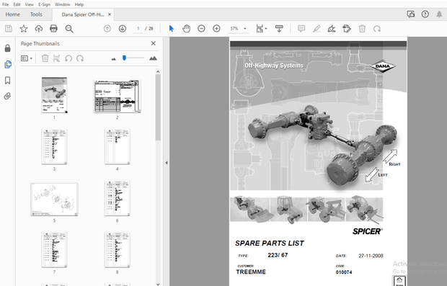Go to previous page arrow
Screen dimensions: 447x286
tap(107, 29)
